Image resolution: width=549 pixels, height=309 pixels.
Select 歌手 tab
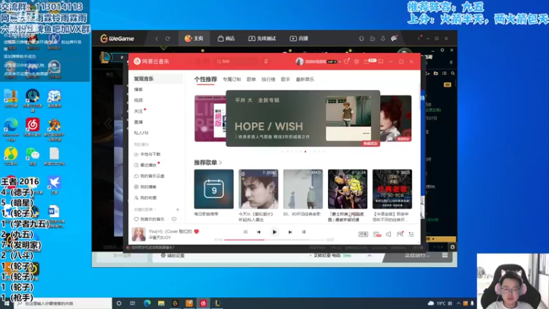[285, 80]
